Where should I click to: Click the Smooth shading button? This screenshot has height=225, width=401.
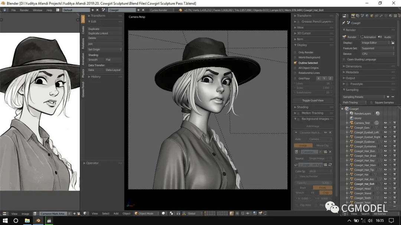95,60
